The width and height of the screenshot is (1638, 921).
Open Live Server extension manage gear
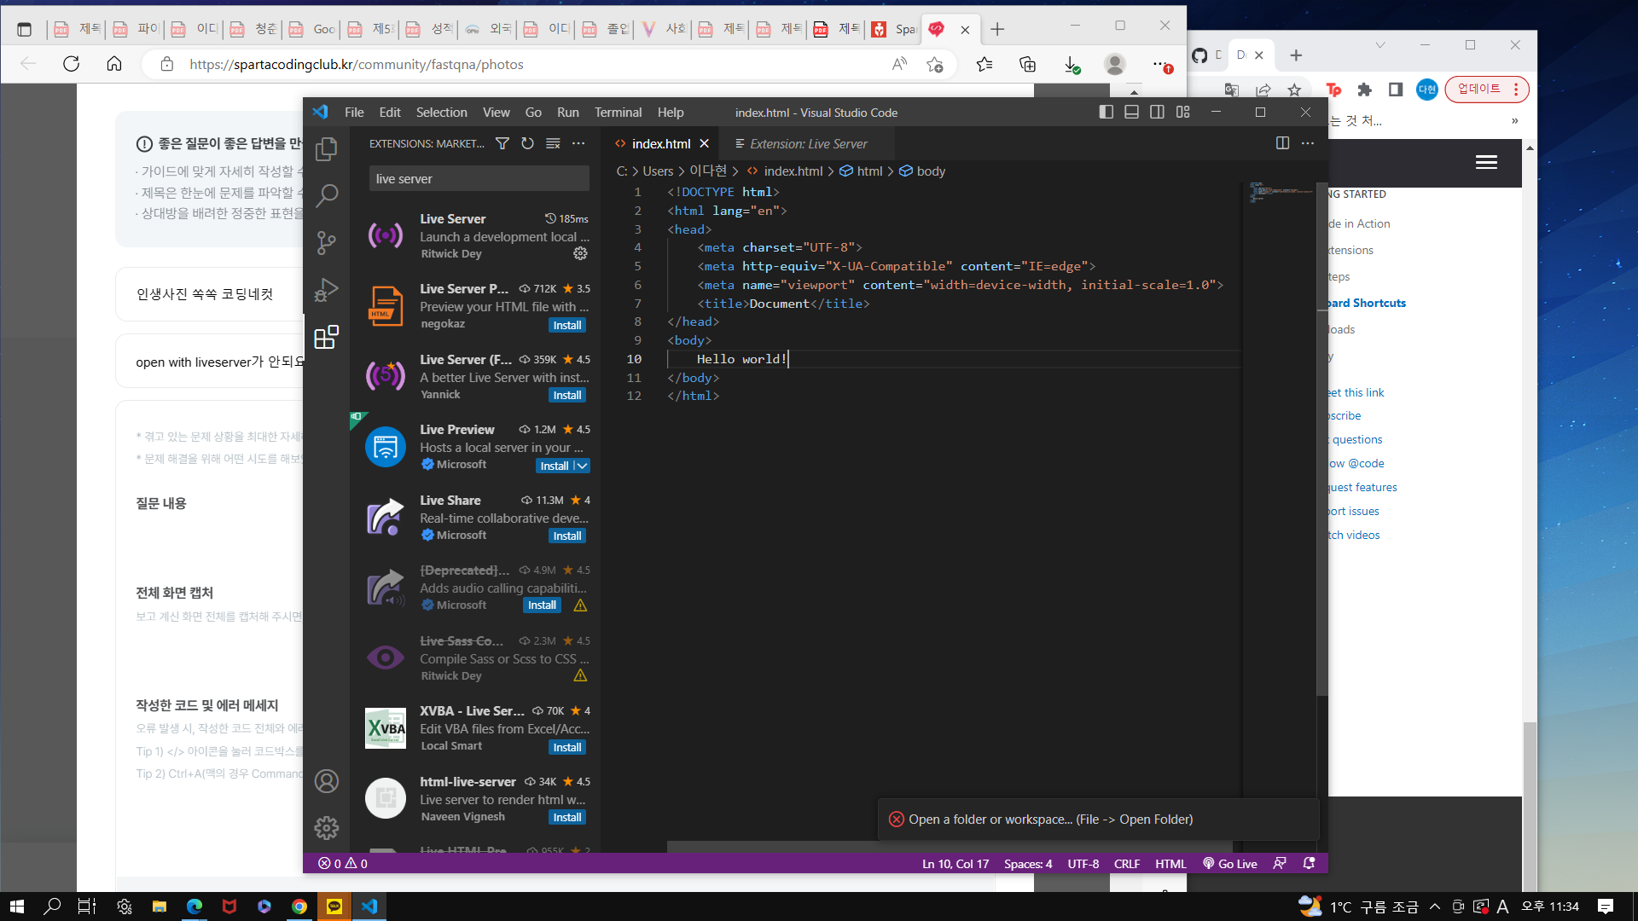[x=580, y=253]
